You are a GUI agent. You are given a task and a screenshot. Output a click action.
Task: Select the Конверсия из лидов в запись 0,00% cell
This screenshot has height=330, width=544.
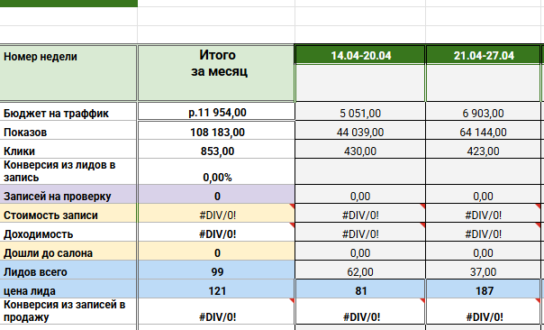216,172
